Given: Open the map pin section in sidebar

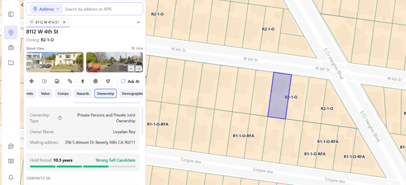Looking at the screenshot, I should pyautogui.click(x=11, y=32).
